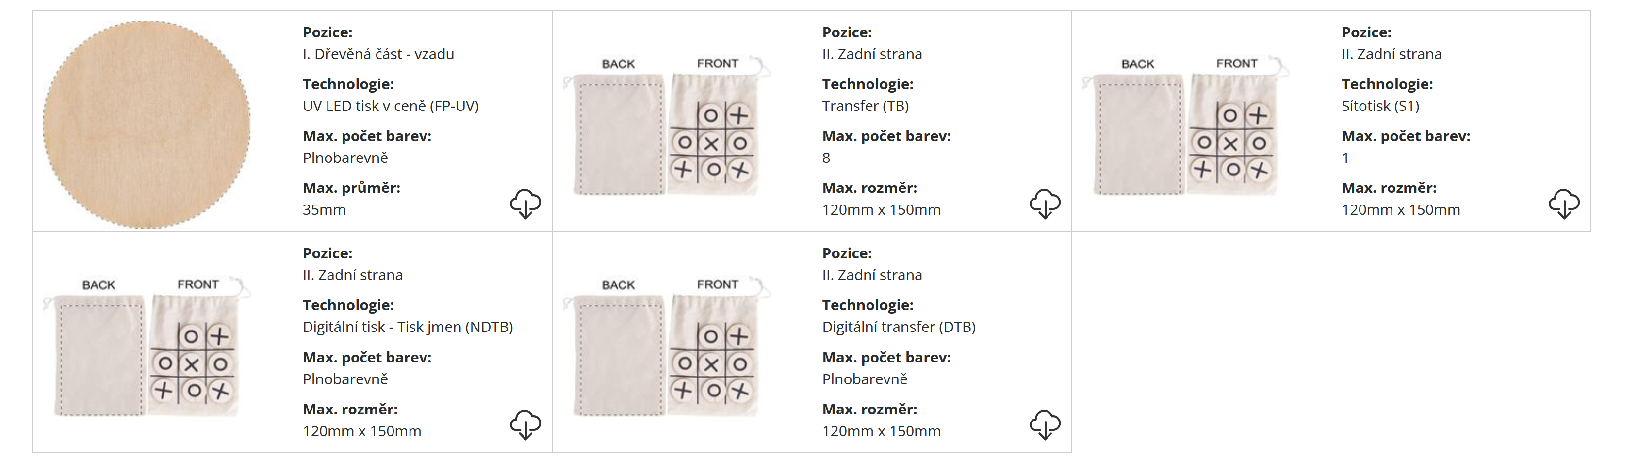Viewport: 1638px width, 457px height.
Task: Download the Digitální transfer (DTB) template
Action: pyautogui.click(x=1045, y=425)
